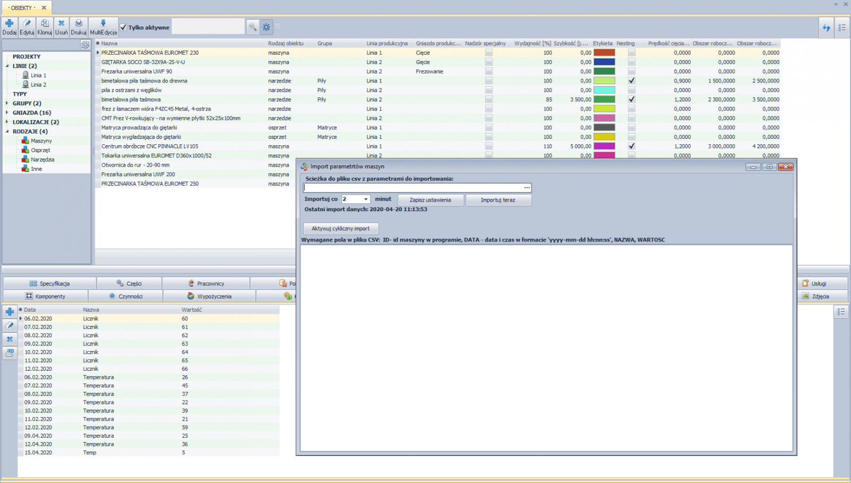Select the Linia 2 tree node
The width and height of the screenshot is (851, 483).
[x=38, y=85]
